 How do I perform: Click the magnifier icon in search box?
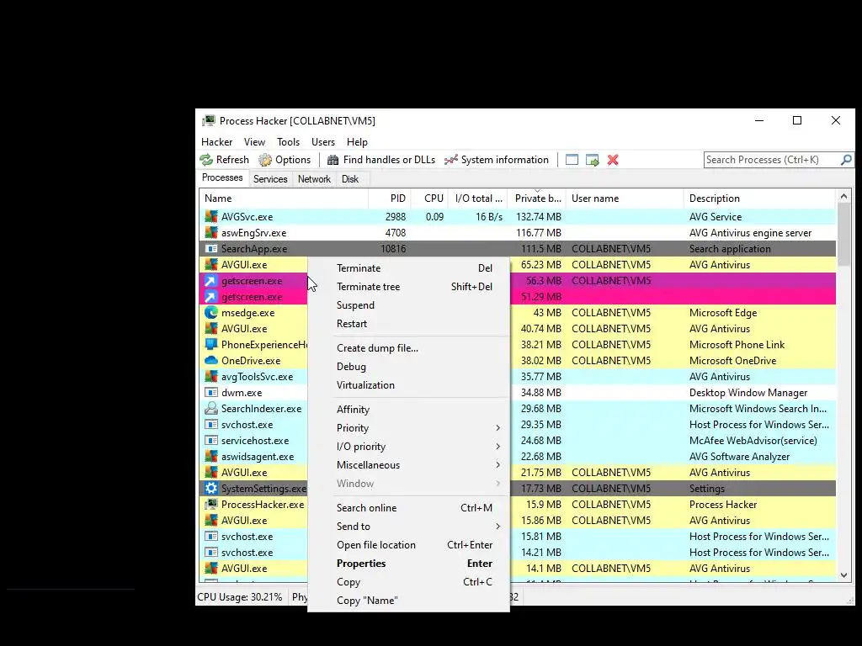coord(847,160)
